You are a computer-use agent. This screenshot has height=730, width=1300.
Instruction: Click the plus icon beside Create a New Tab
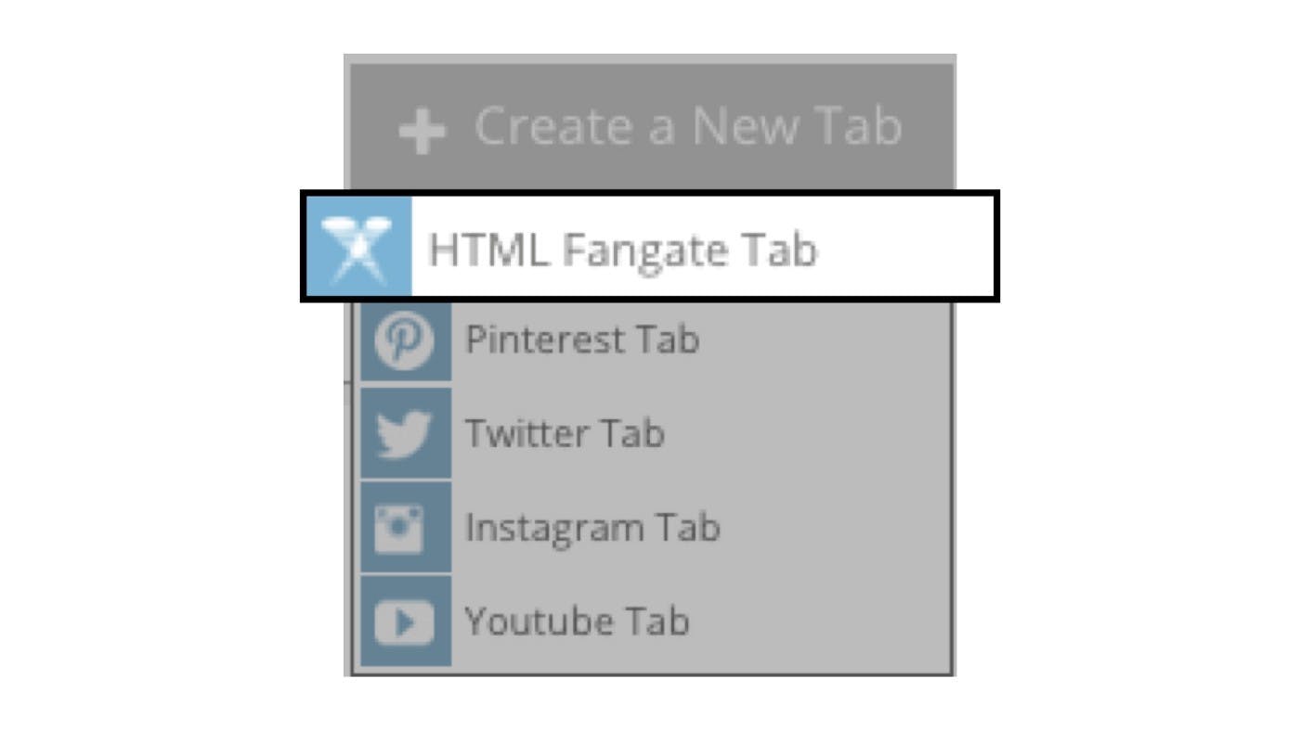[422, 131]
